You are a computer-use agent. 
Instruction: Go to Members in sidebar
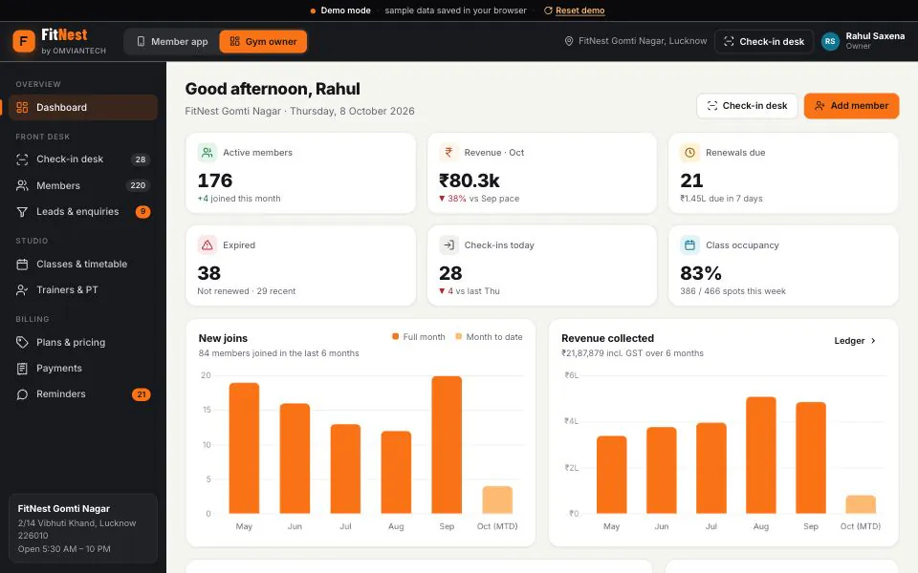(x=83, y=185)
